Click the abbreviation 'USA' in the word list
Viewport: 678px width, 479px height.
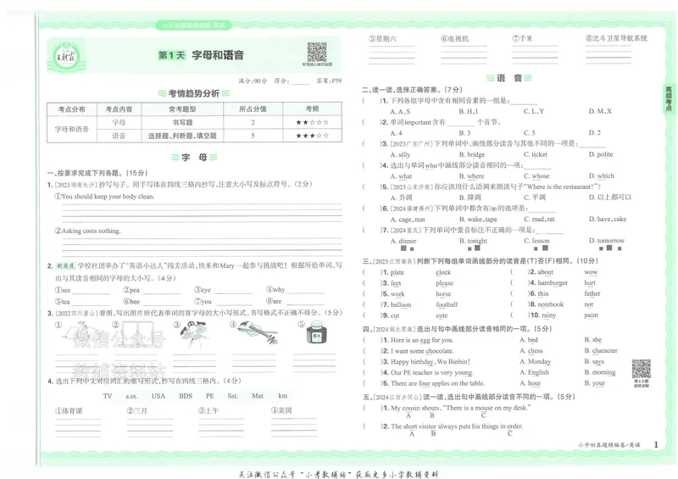(158, 396)
